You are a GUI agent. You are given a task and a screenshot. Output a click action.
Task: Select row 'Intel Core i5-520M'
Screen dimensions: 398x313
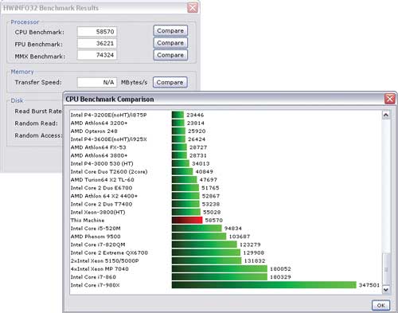225,229
